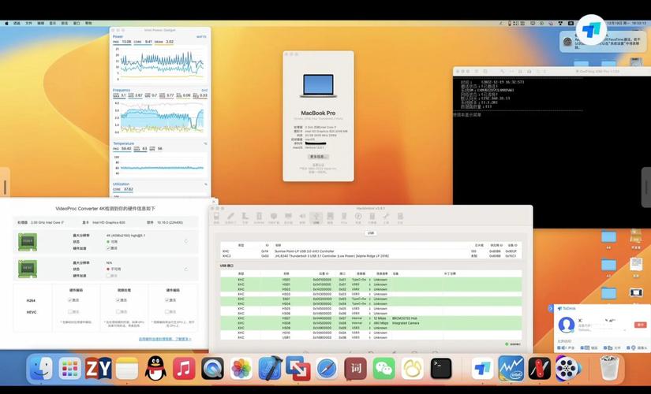This screenshot has width=651, height=394.
Task: Expand the HEVC codec detail row arrow
Action: [x=186, y=269]
